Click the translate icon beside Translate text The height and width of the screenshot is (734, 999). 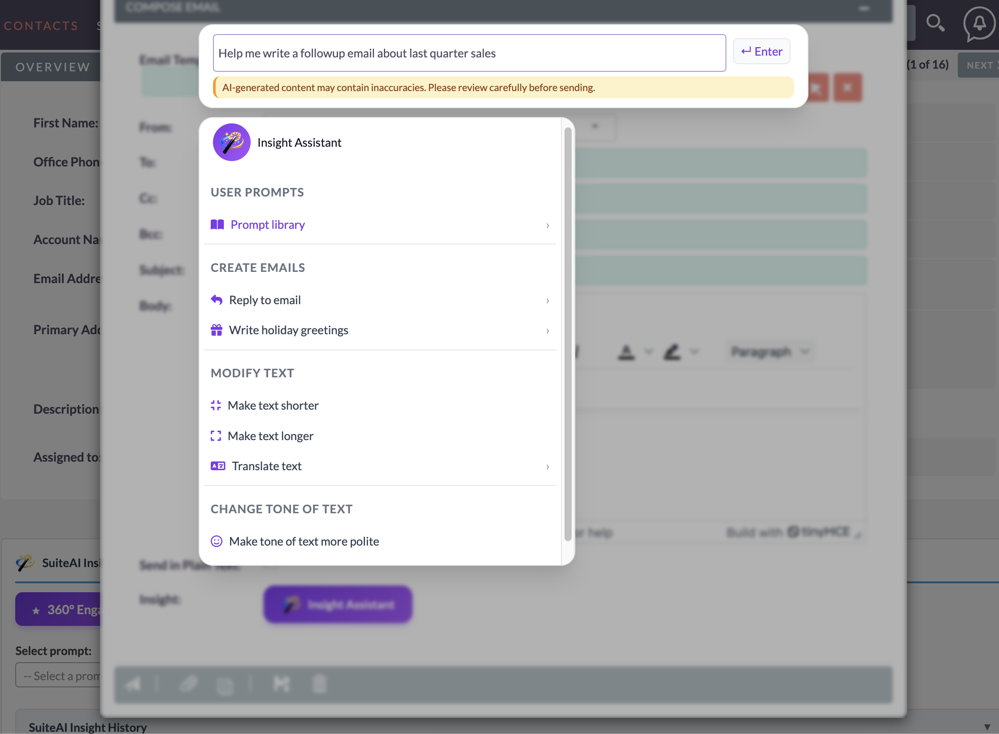(217, 466)
